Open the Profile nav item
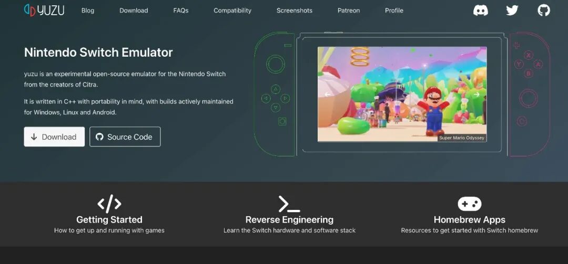This screenshot has width=568, height=264. coord(394,10)
